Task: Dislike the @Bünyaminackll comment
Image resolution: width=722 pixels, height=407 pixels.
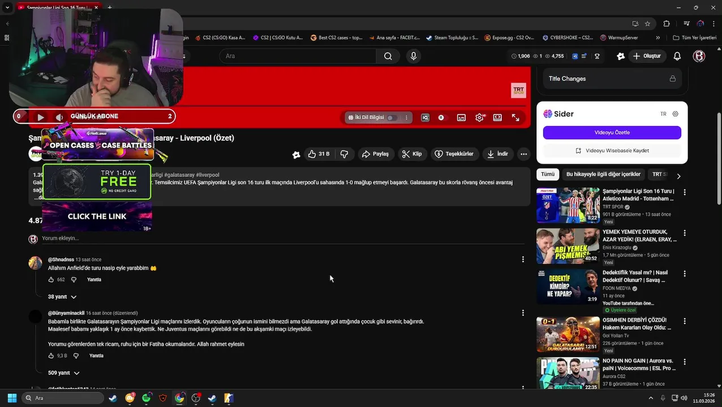Action: pyautogui.click(x=76, y=356)
